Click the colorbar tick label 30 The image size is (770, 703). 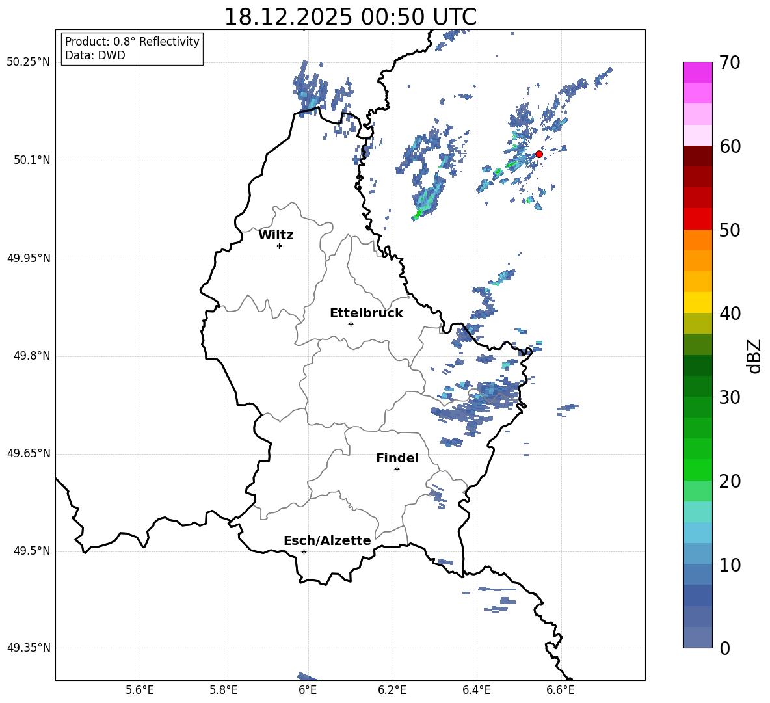(730, 397)
